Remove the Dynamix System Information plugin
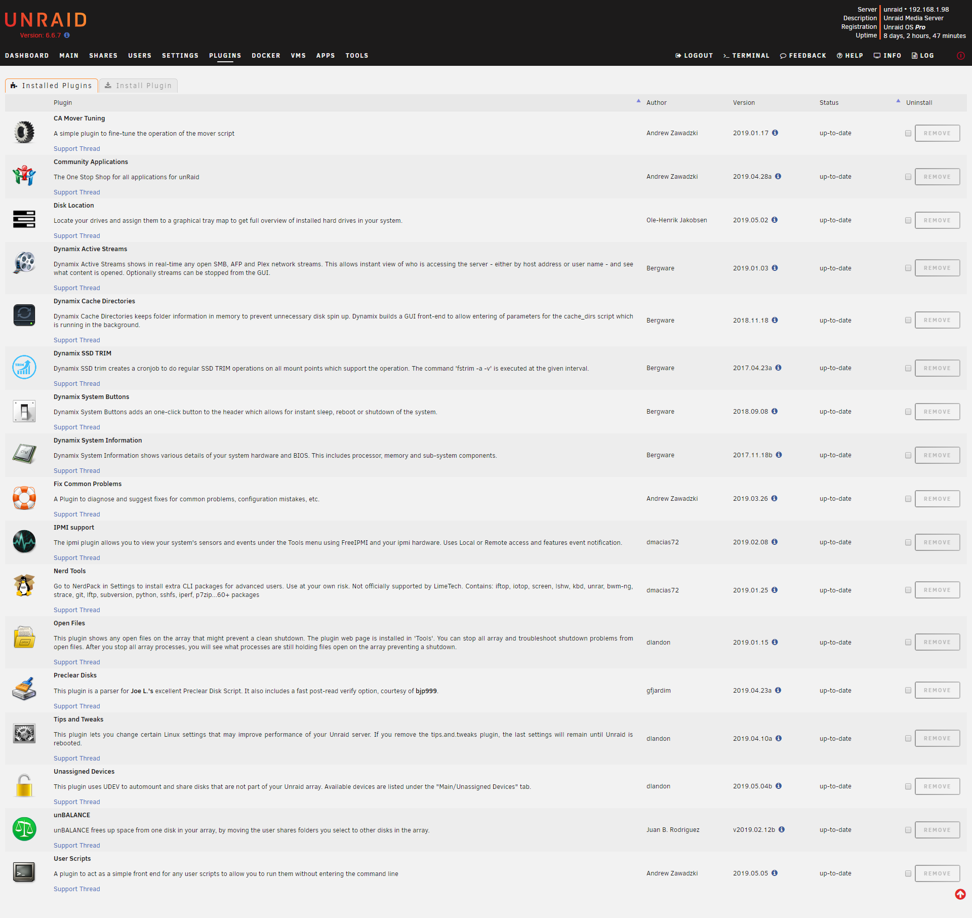The height and width of the screenshot is (918, 972). point(937,456)
